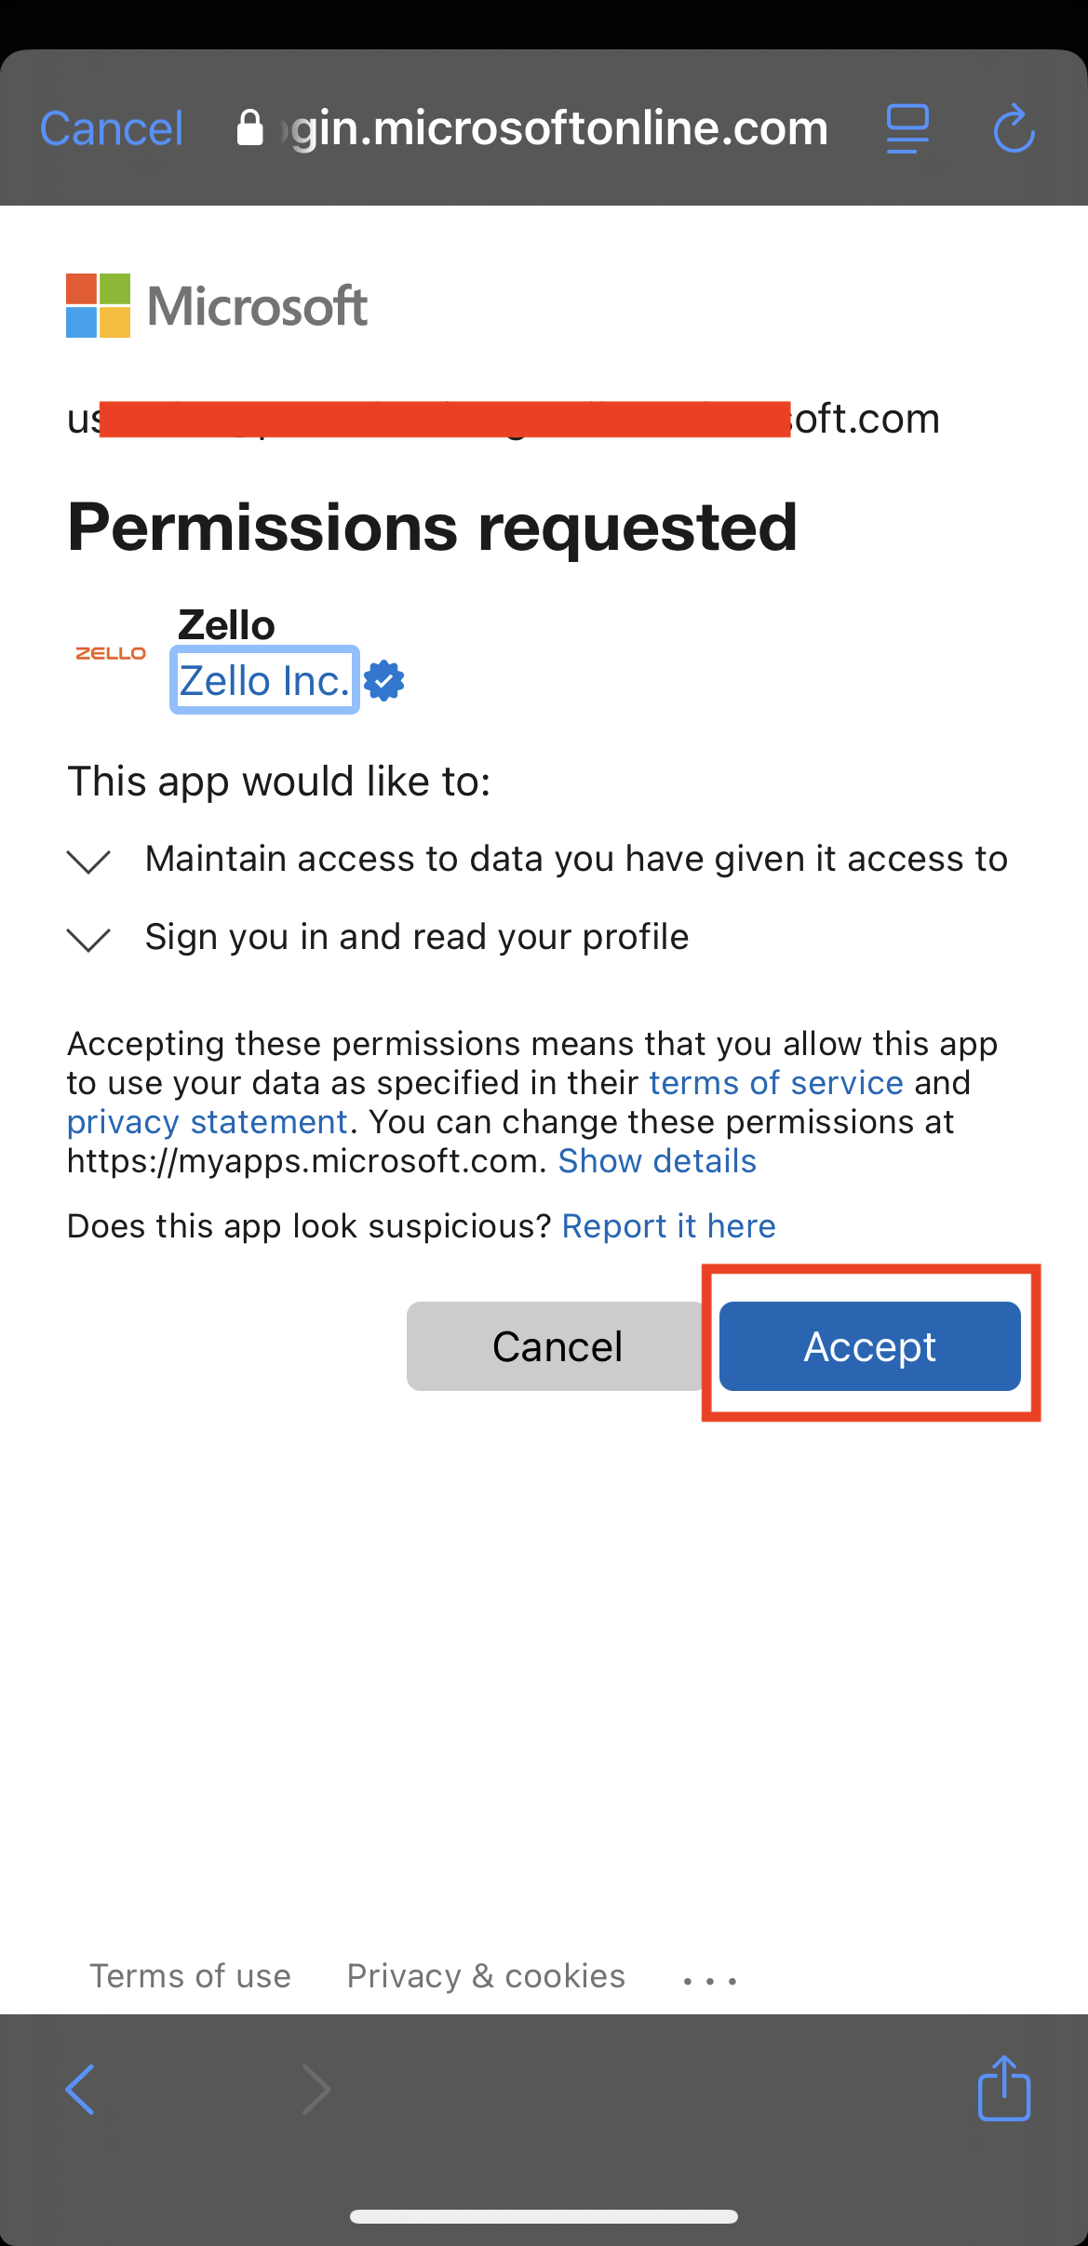Tap the browser back arrow
The image size is (1088, 2246).
click(80, 2089)
